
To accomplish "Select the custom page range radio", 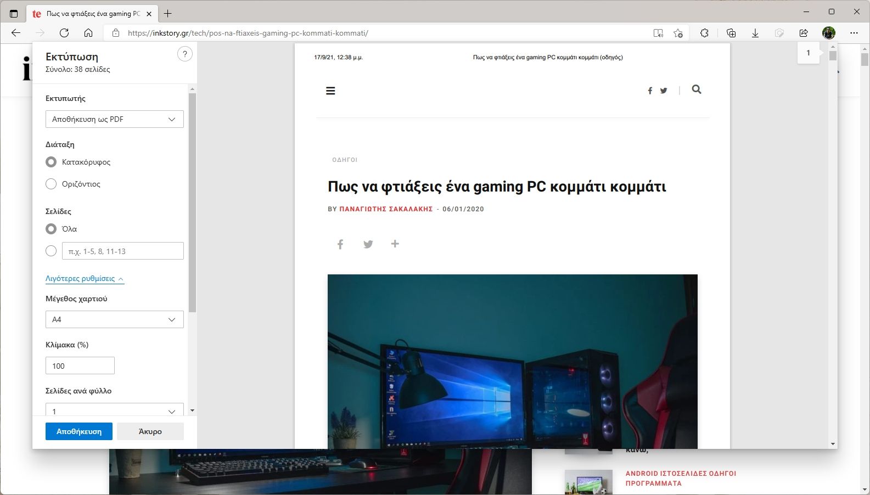I will click(x=51, y=251).
